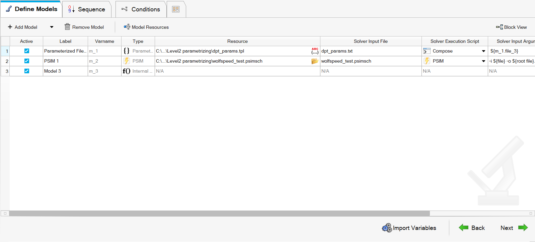This screenshot has width=535, height=242.
Task: Click Import Variables text
Action: [414, 228]
